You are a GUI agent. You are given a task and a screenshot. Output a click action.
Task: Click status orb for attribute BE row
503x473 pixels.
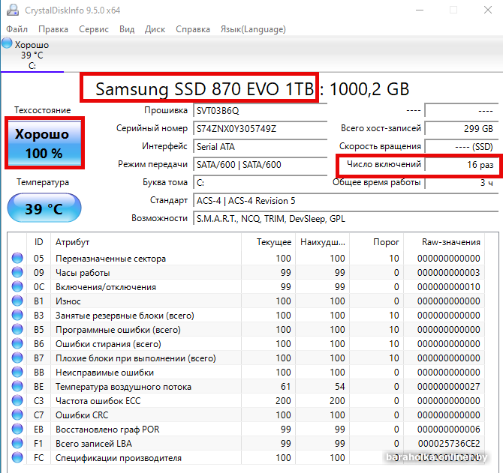click(x=17, y=386)
